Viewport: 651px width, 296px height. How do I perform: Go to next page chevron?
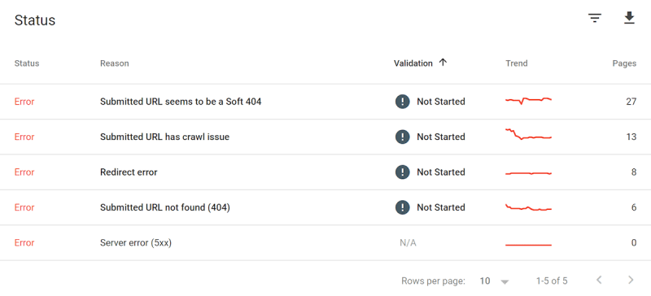click(x=631, y=280)
